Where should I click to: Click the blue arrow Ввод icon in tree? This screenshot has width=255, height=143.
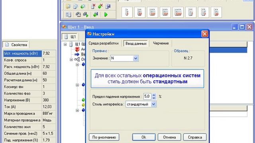coord(77,54)
